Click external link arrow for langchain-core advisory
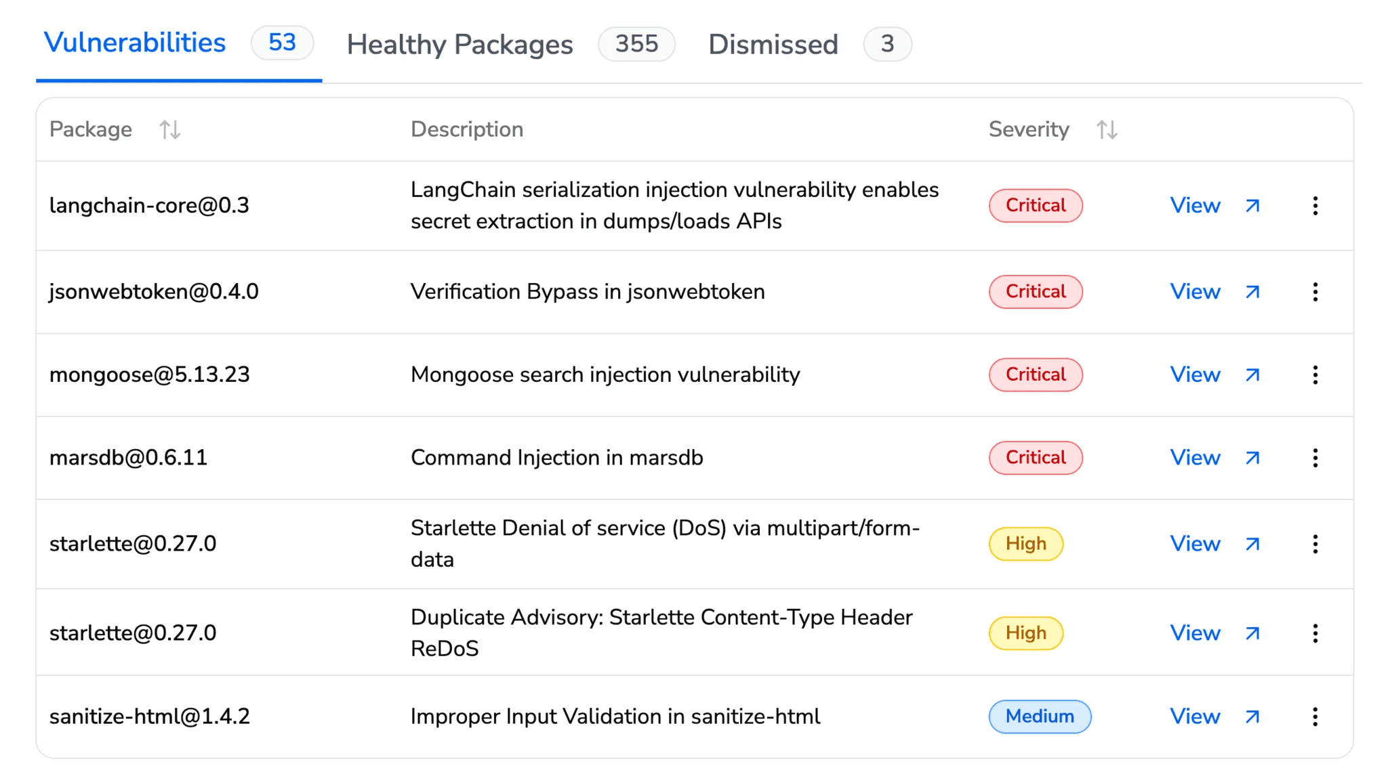1388x772 pixels. coord(1252,206)
